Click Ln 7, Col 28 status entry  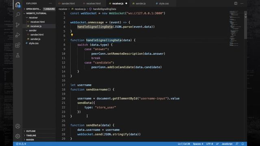tap(184, 144)
